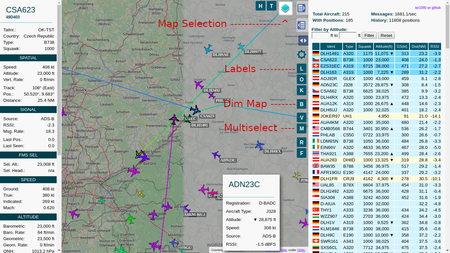
Task: Open the map layer selection panel
Action: [285, 8]
